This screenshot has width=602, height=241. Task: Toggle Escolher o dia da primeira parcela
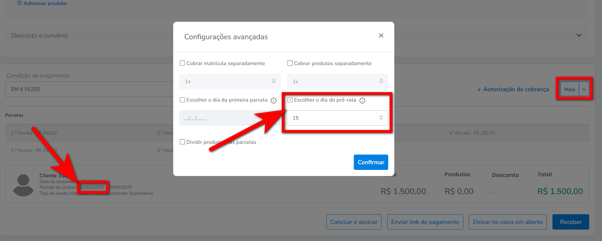coord(183,100)
